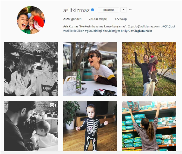Click the video camera icon on post
Image resolution: width=182 pixels, height=154 pixels.
[x=53, y=105]
